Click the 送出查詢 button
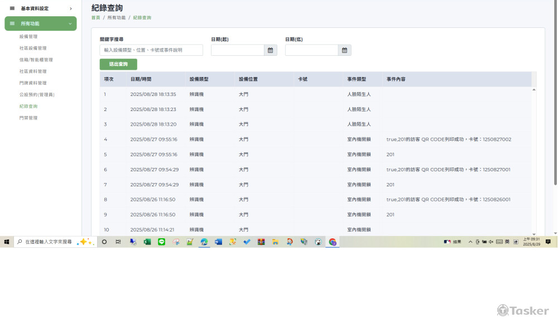 point(118,64)
